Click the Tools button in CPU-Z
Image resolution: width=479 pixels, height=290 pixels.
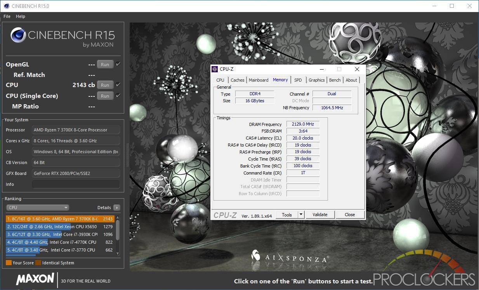click(x=287, y=215)
